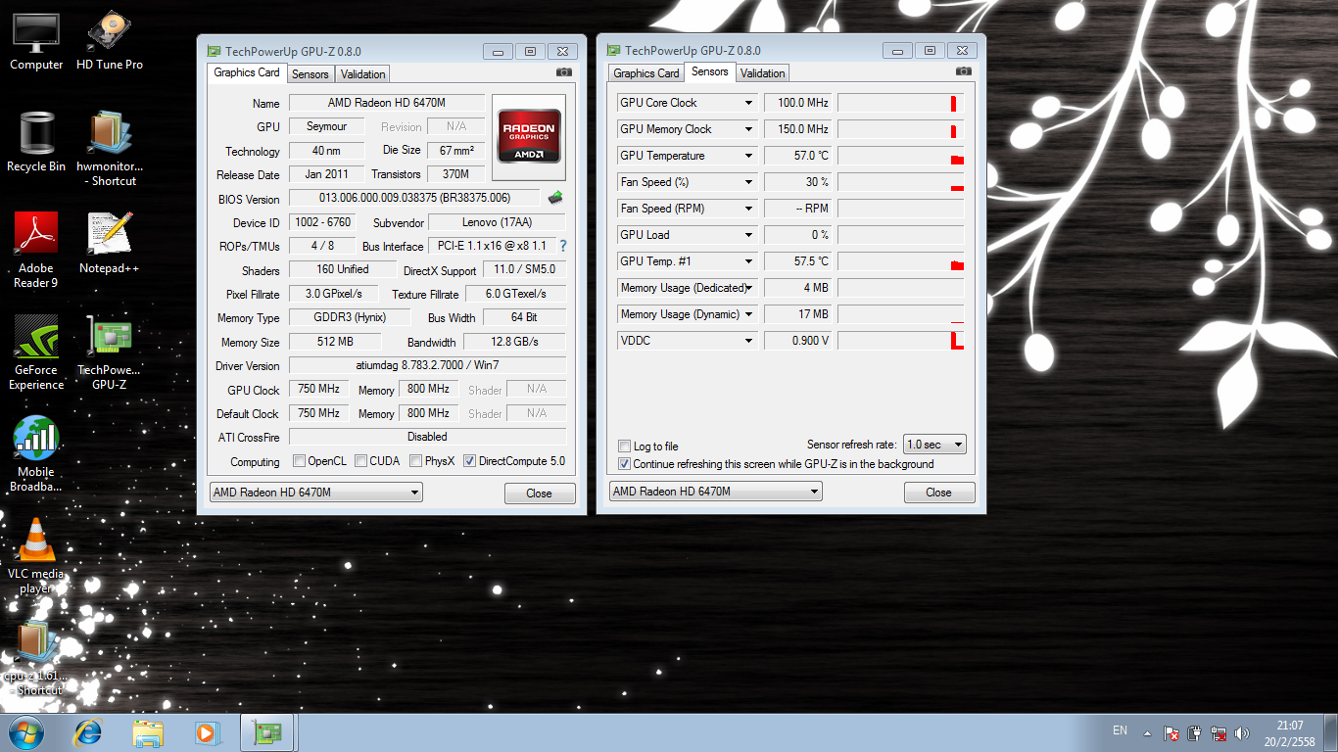Open the EN language bar indicator

pyautogui.click(x=1121, y=730)
